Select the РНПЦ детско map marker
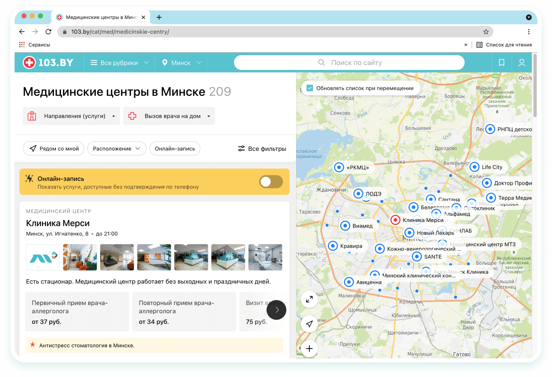552x377 pixels. (490, 129)
